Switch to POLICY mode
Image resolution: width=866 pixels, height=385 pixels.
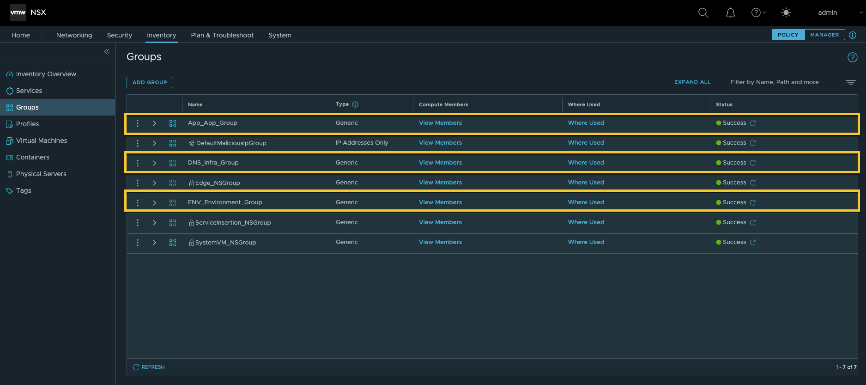tap(788, 35)
